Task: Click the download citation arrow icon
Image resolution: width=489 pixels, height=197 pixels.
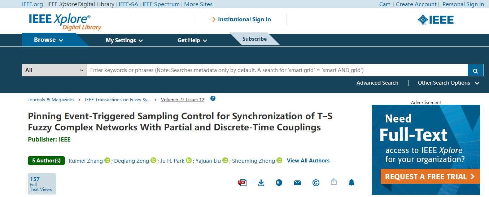Action: point(261,183)
